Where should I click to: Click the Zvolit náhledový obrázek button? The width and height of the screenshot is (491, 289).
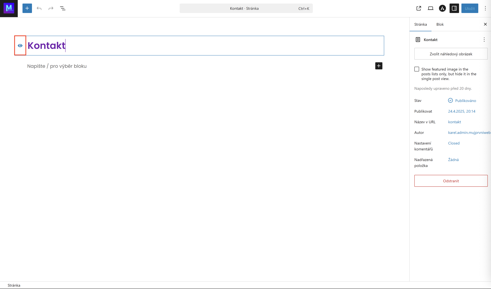(451, 54)
